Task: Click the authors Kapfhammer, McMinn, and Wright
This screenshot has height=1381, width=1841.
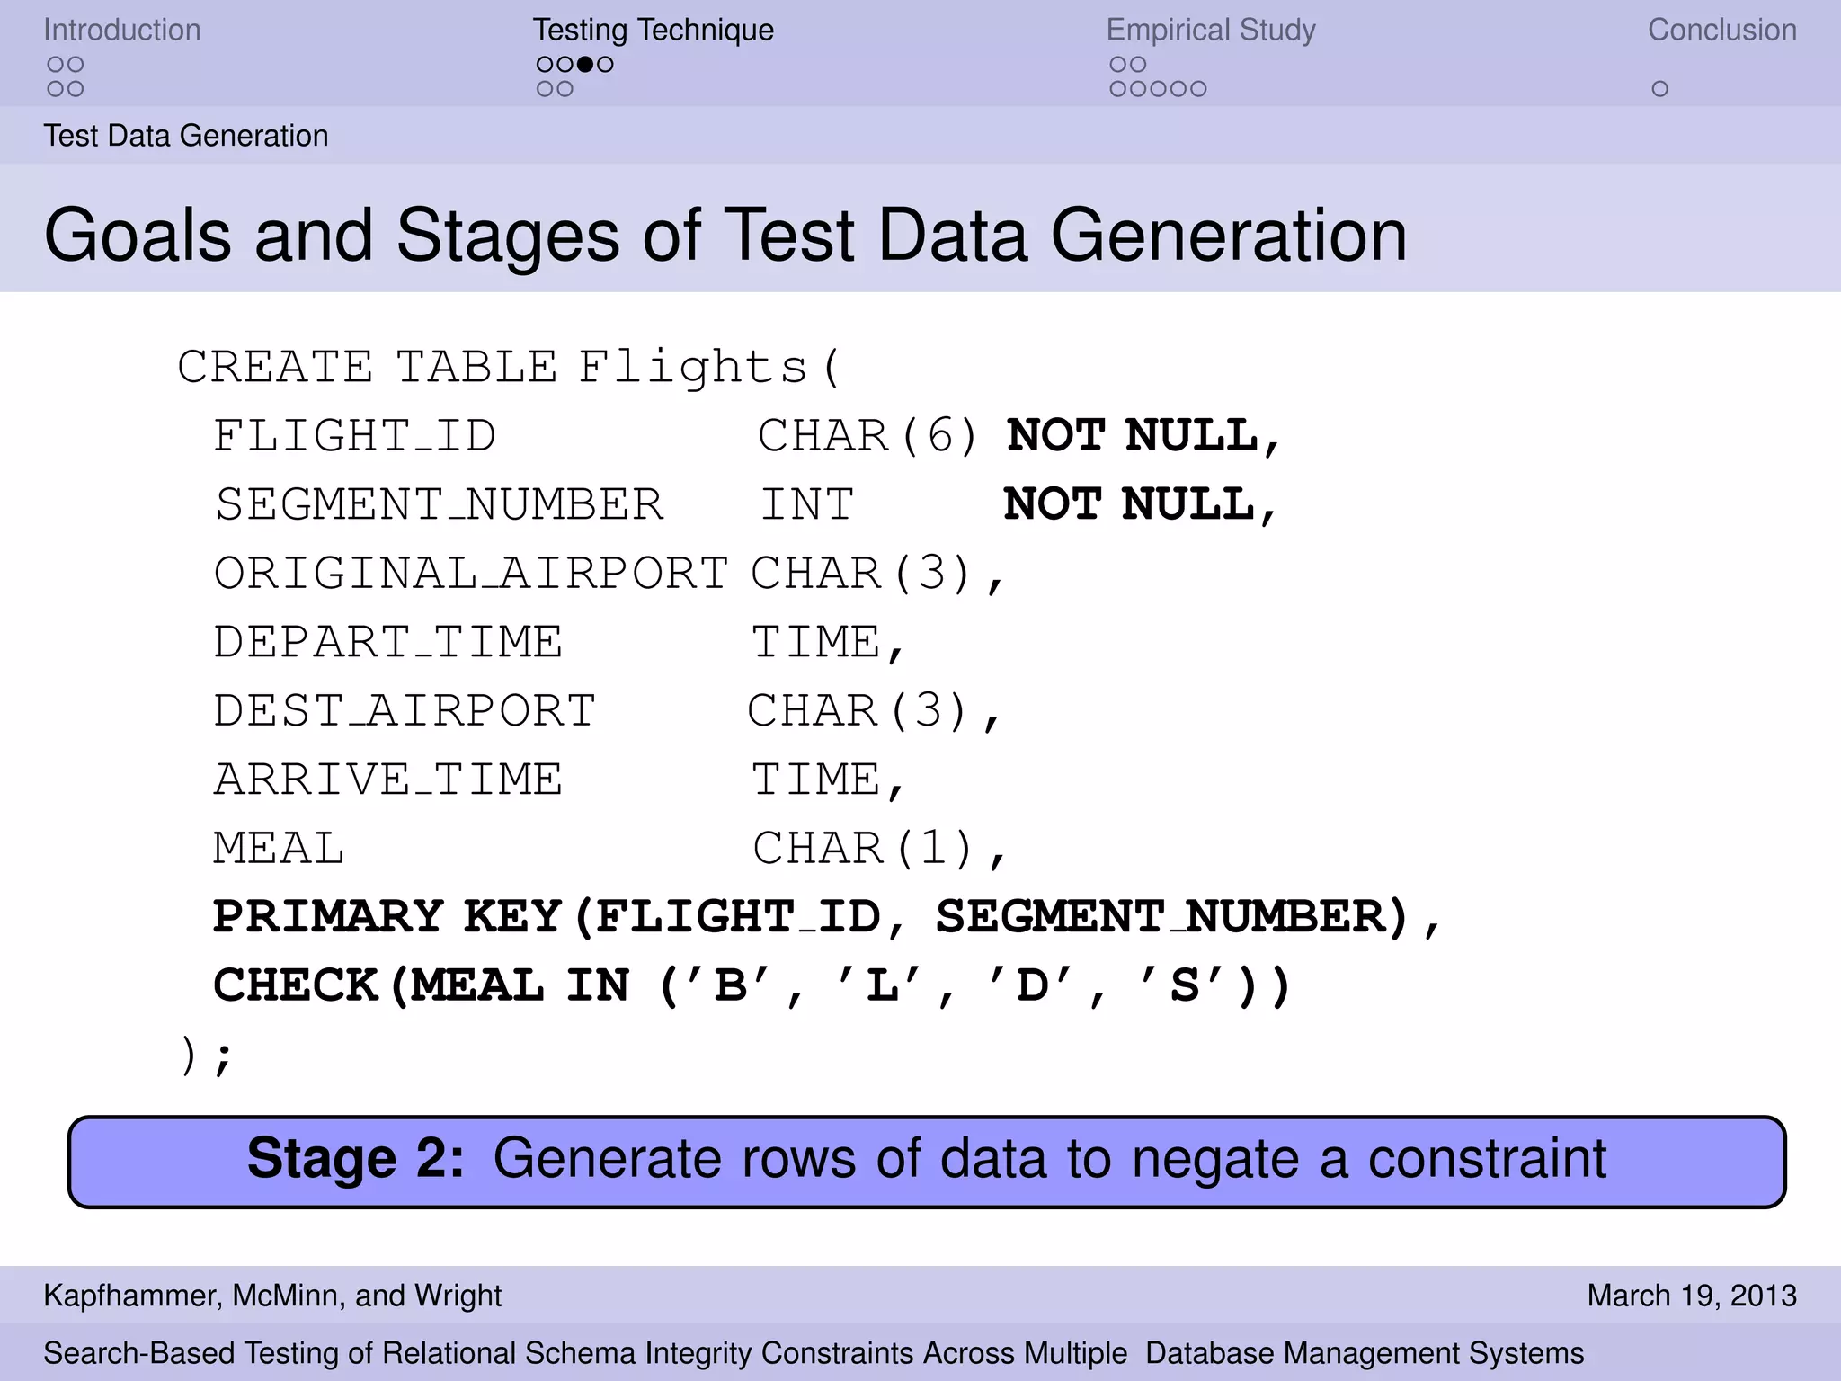Action: tap(272, 1296)
